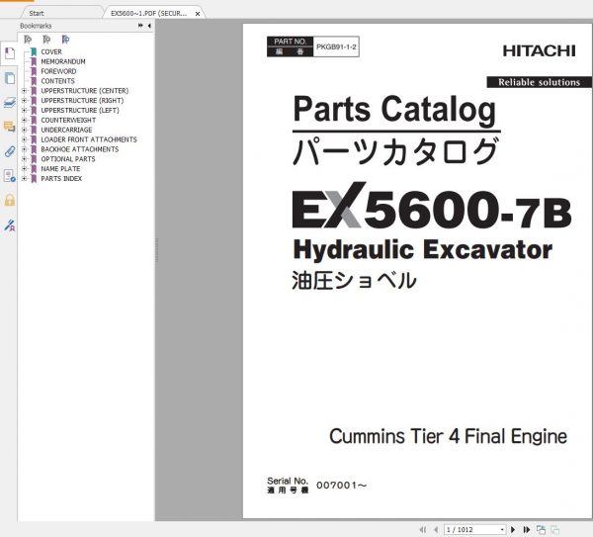Click the Parts Catalog heading
The width and height of the screenshot is (593, 537).
(x=394, y=110)
